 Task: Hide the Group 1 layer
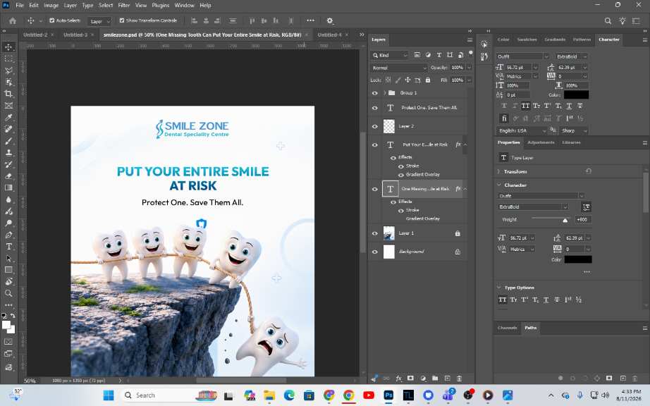[x=375, y=93]
